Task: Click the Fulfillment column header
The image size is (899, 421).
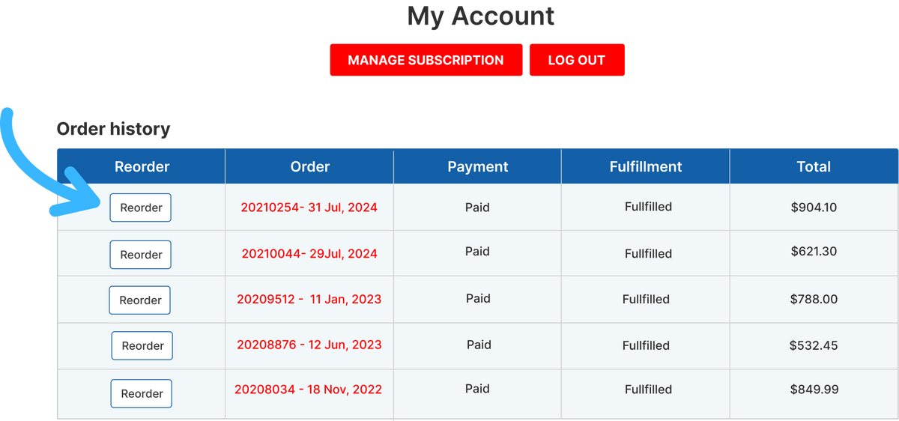Action: (x=646, y=166)
